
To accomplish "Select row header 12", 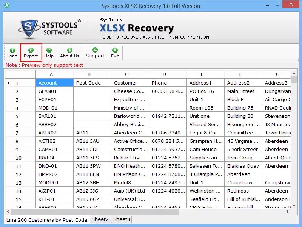I will [20, 174].
